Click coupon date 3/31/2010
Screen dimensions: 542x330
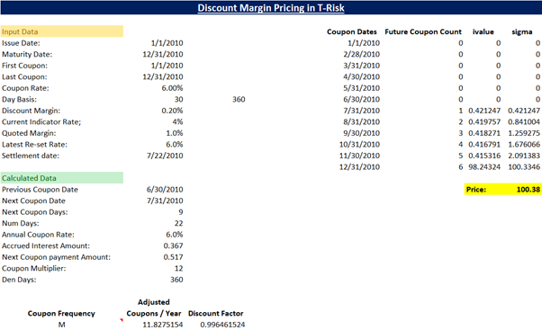362,66
